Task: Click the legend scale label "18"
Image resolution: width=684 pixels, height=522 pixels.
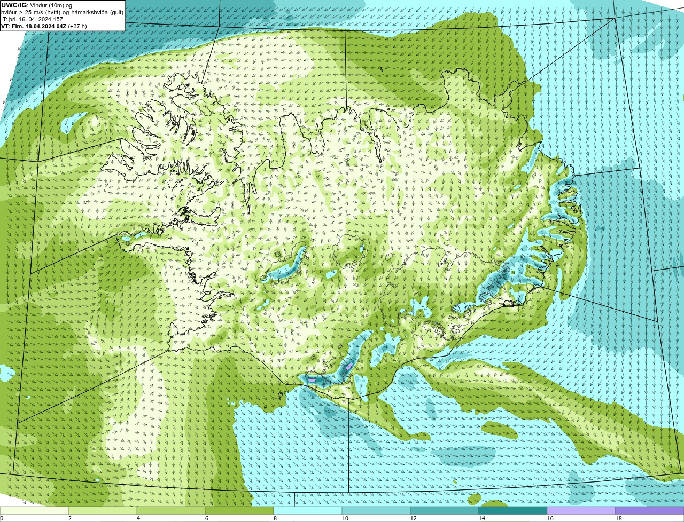Action: [619, 518]
